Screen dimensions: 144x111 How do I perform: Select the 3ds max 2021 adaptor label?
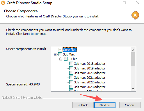click(x=90, y=78)
